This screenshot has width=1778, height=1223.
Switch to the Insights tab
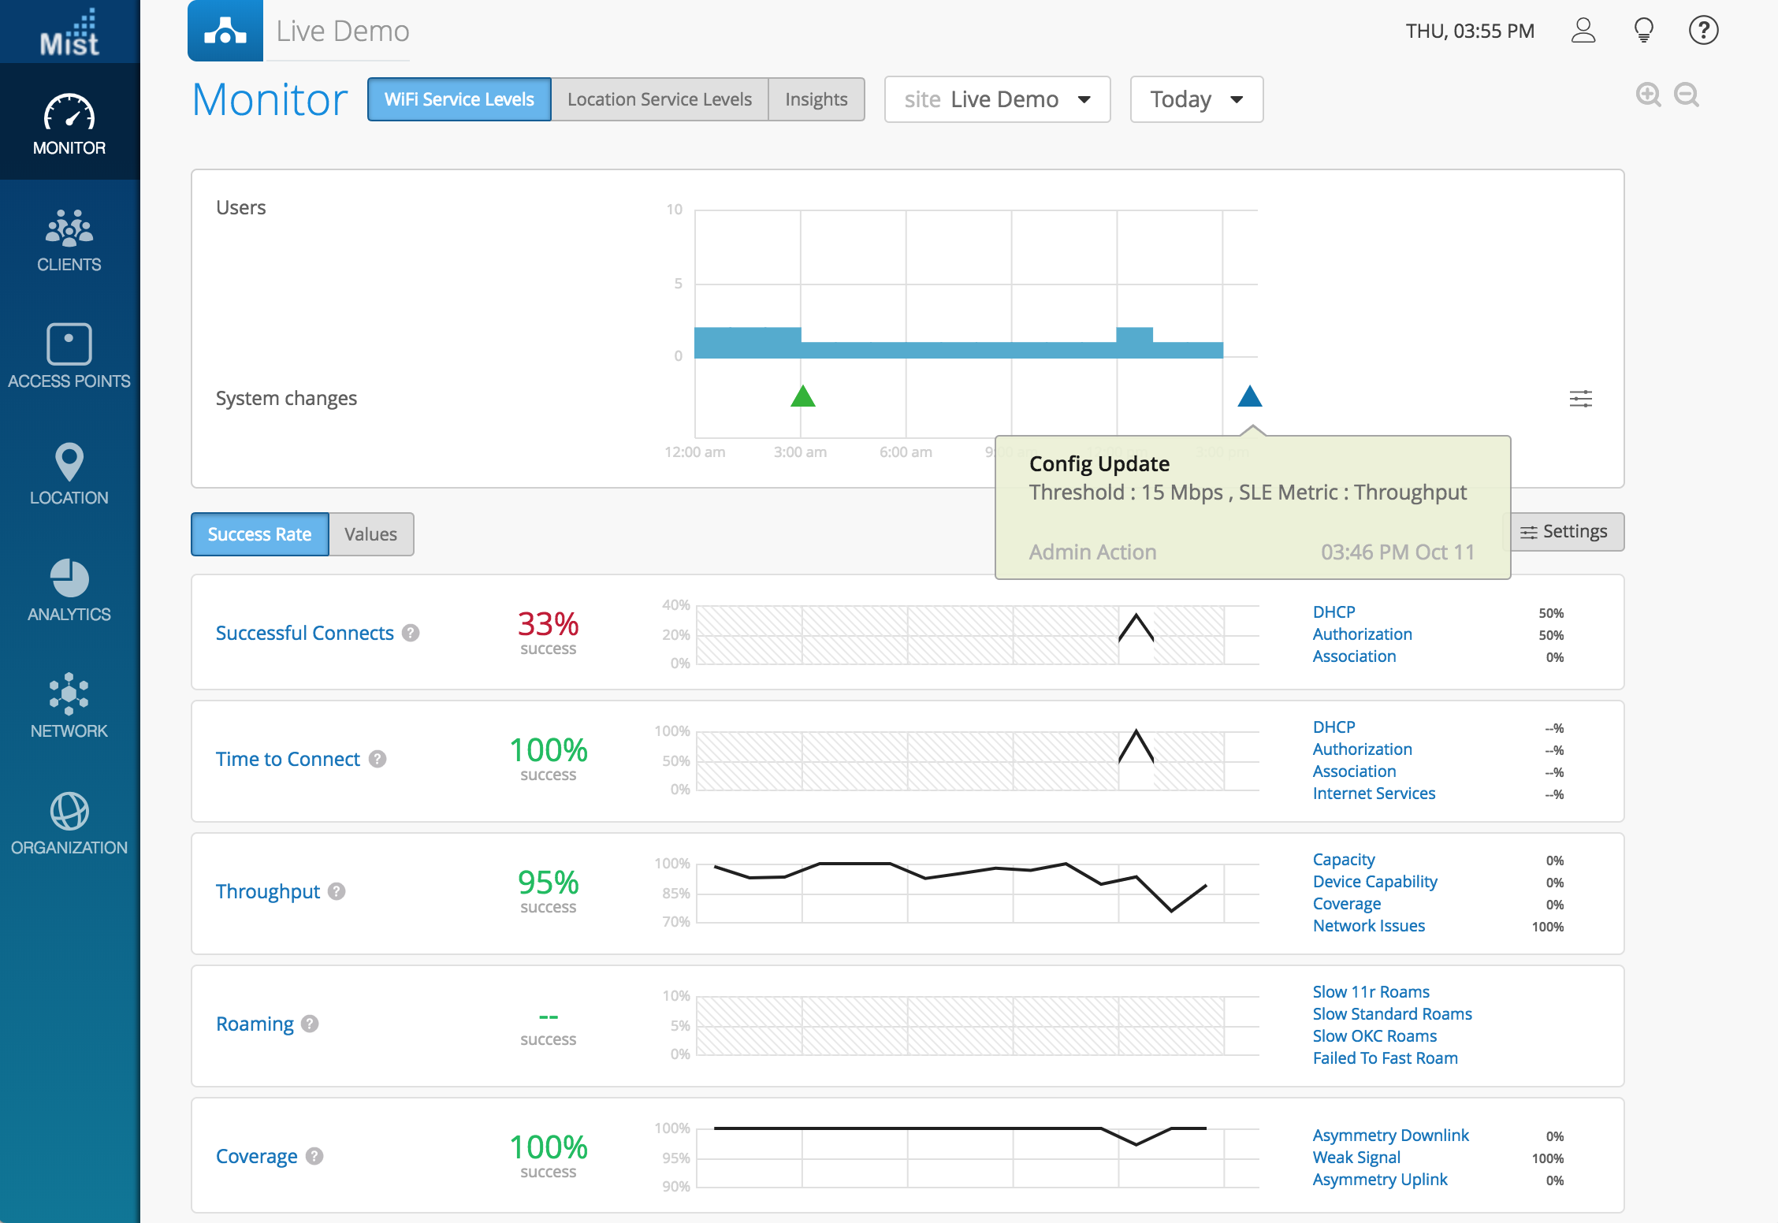pos(816,99)
